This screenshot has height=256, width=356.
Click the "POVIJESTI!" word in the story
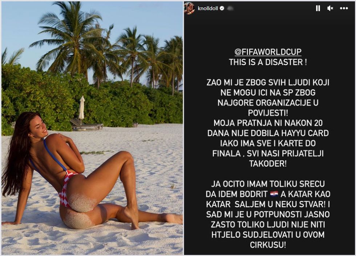268,113
